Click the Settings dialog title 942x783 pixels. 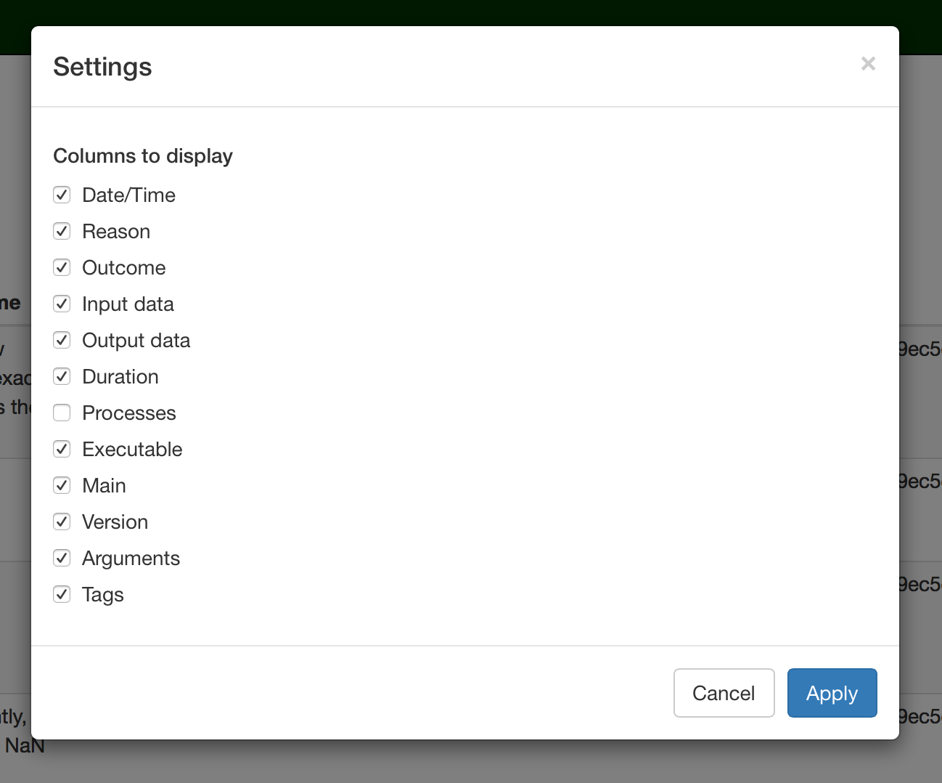pos(102,67)
